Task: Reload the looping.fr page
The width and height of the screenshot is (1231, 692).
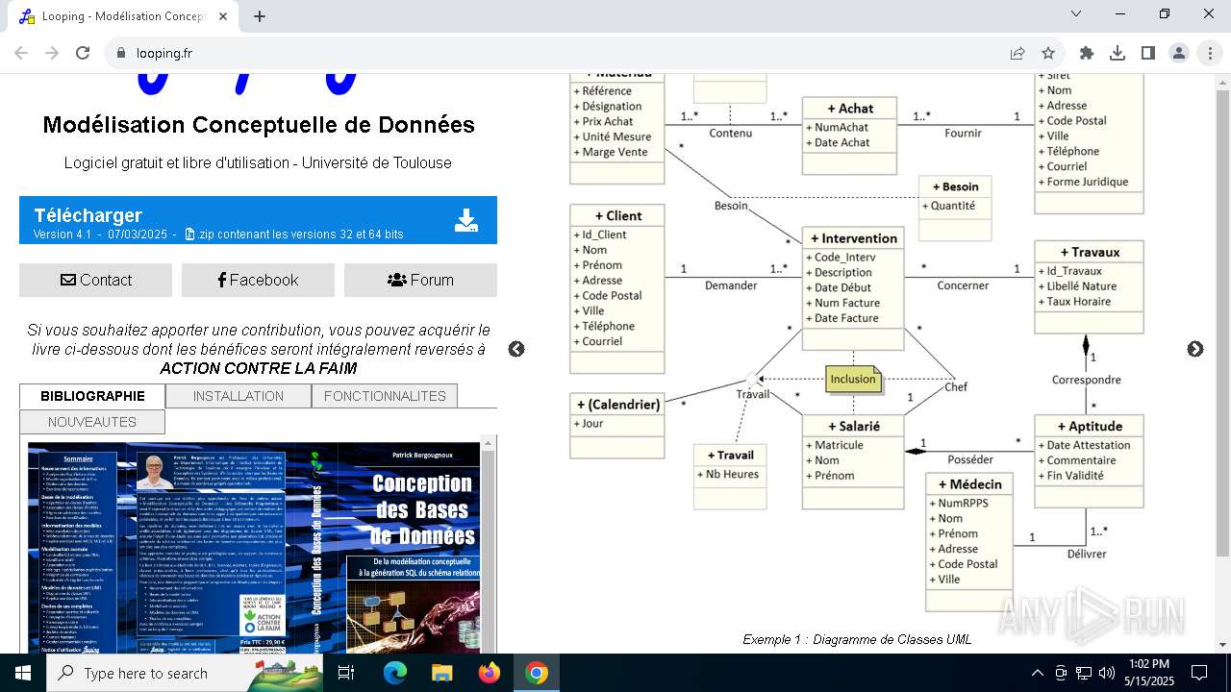Action: (x=83, y=53)
